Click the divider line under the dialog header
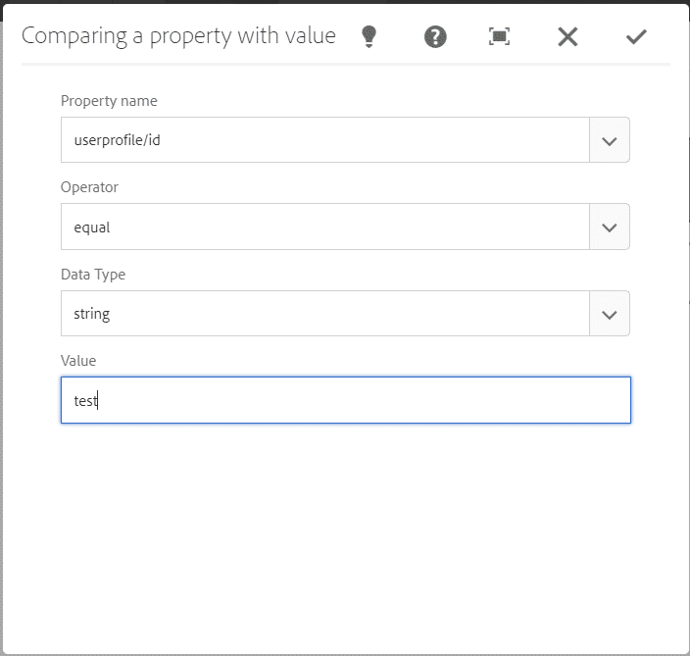Viewport: 690px width, 656px height. [x=346, y=65]
